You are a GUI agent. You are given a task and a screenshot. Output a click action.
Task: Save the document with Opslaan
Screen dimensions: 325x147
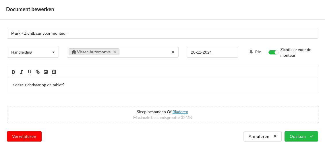pos(301,136)
